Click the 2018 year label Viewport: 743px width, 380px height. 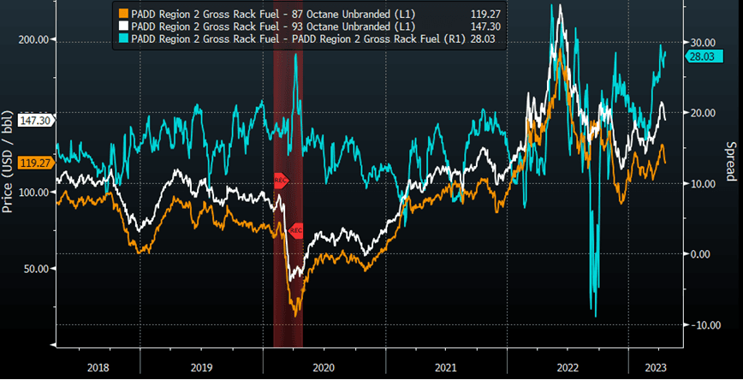98,368
